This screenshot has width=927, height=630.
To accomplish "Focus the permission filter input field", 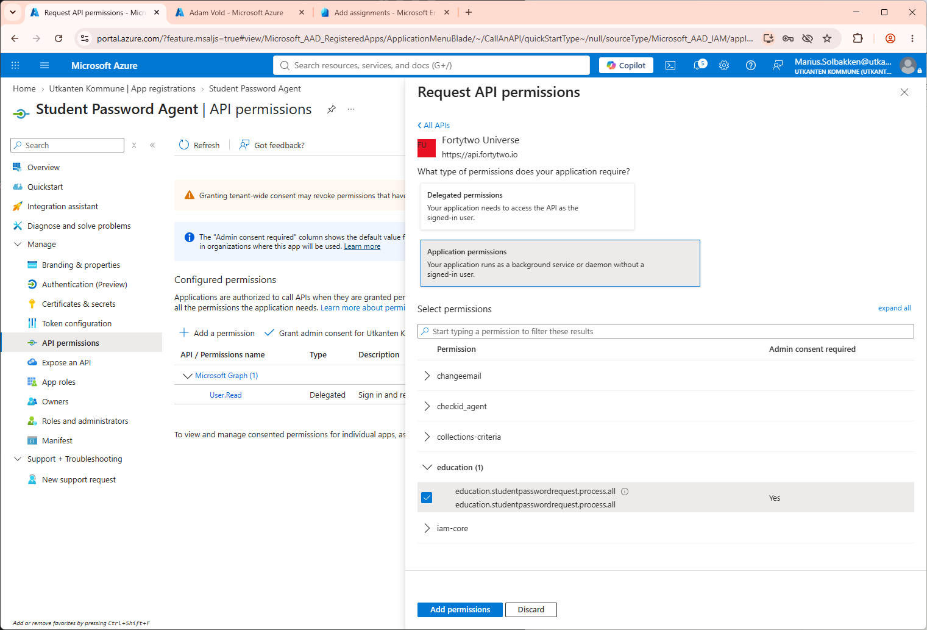I will point(666,331).
